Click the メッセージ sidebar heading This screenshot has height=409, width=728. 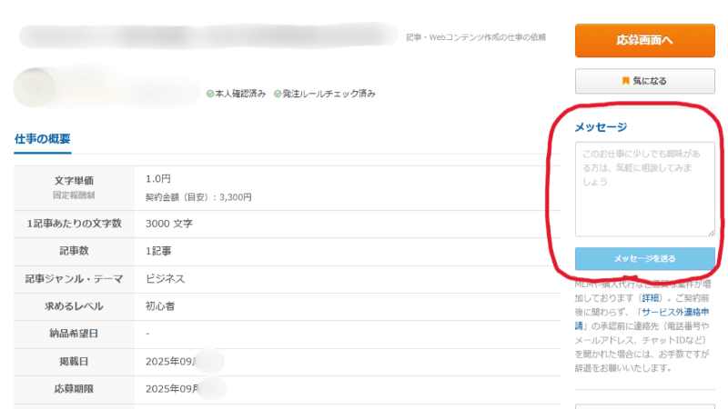click(x=601, y=127)
